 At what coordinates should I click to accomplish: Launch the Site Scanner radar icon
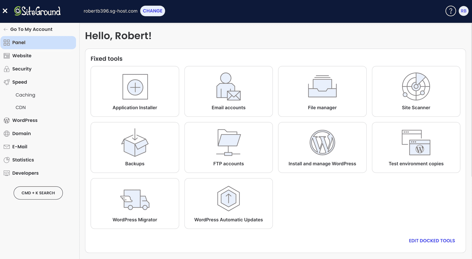416,86
